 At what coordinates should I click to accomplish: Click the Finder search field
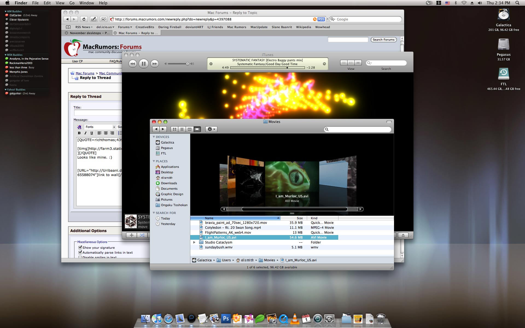click(358, 129)
